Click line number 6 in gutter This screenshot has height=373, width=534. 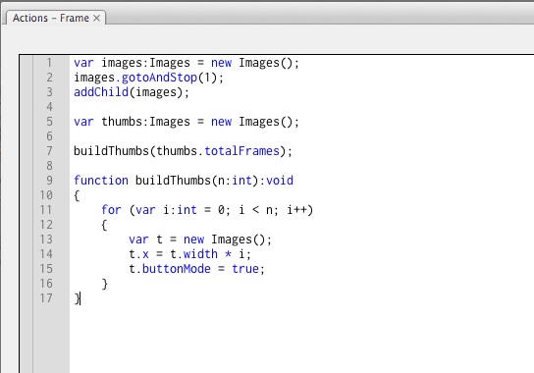tap(49, 136)
